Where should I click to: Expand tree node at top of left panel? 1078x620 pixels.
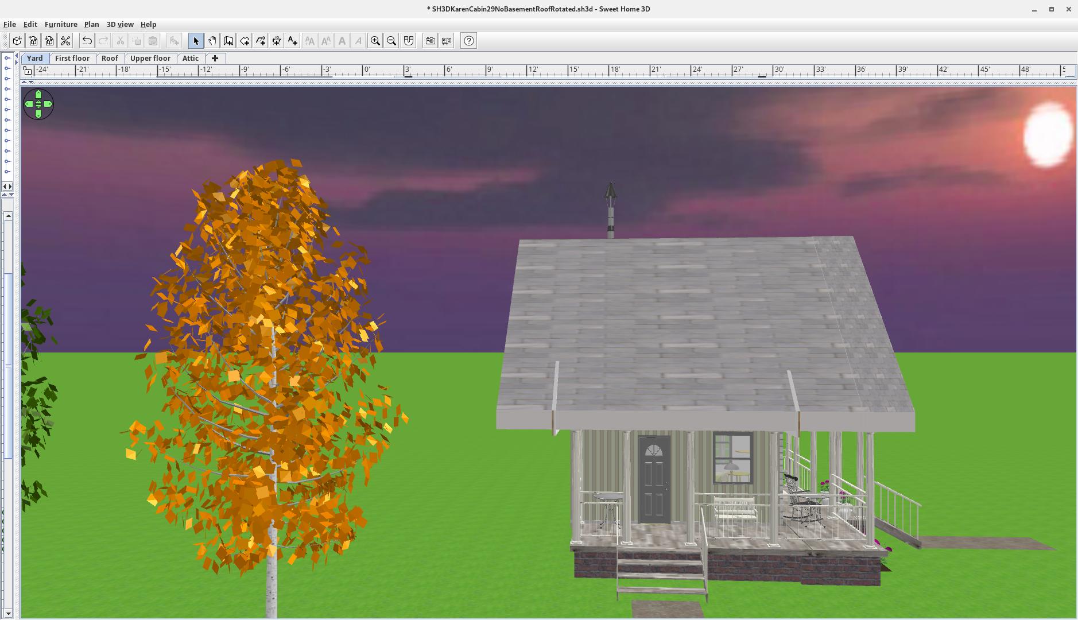click(x=7, y=58)
